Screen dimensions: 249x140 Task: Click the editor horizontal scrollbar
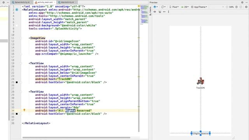(x=76, y=137)
